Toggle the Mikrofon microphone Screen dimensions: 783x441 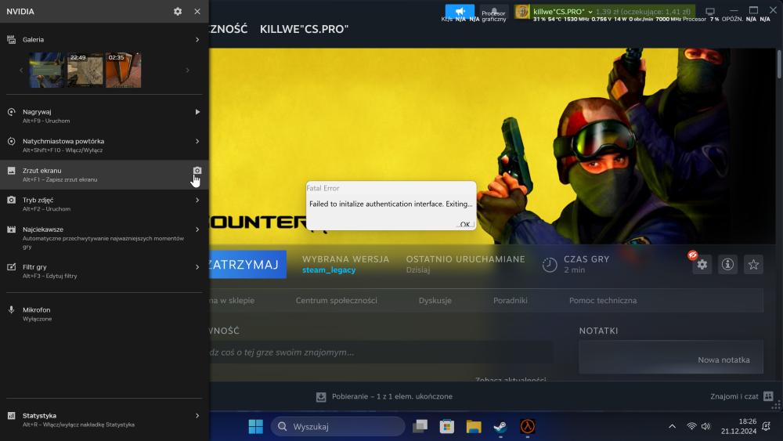pos(11,309)
